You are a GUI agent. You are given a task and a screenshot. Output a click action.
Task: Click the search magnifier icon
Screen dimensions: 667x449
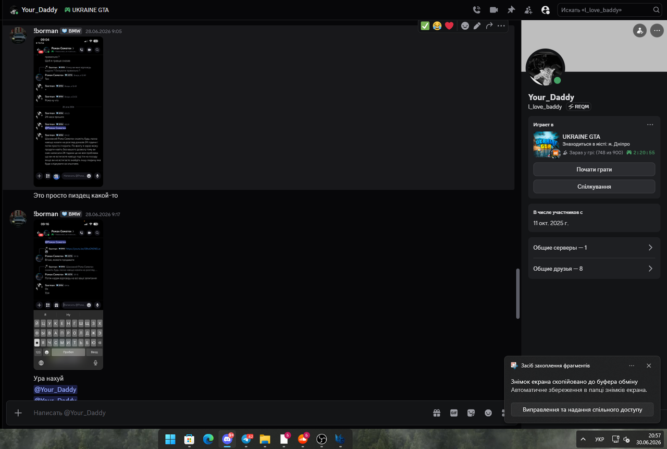[x=656, y=10]
